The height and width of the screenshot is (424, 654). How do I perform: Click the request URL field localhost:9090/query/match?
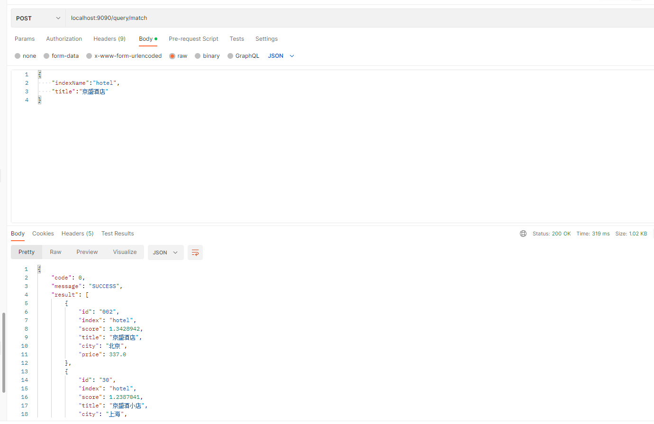[x=360, y=18]
